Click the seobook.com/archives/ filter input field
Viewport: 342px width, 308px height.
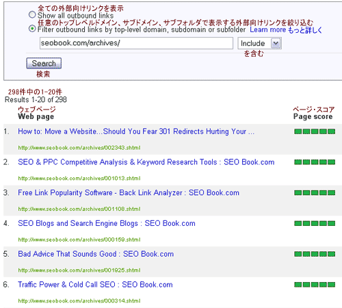136,43
